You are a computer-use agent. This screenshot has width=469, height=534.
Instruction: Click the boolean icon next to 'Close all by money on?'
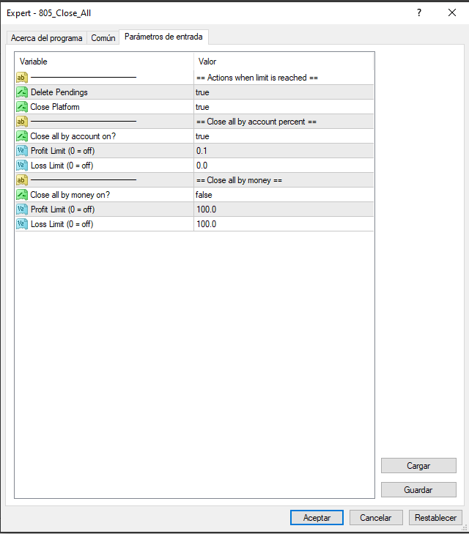point(22,195)
